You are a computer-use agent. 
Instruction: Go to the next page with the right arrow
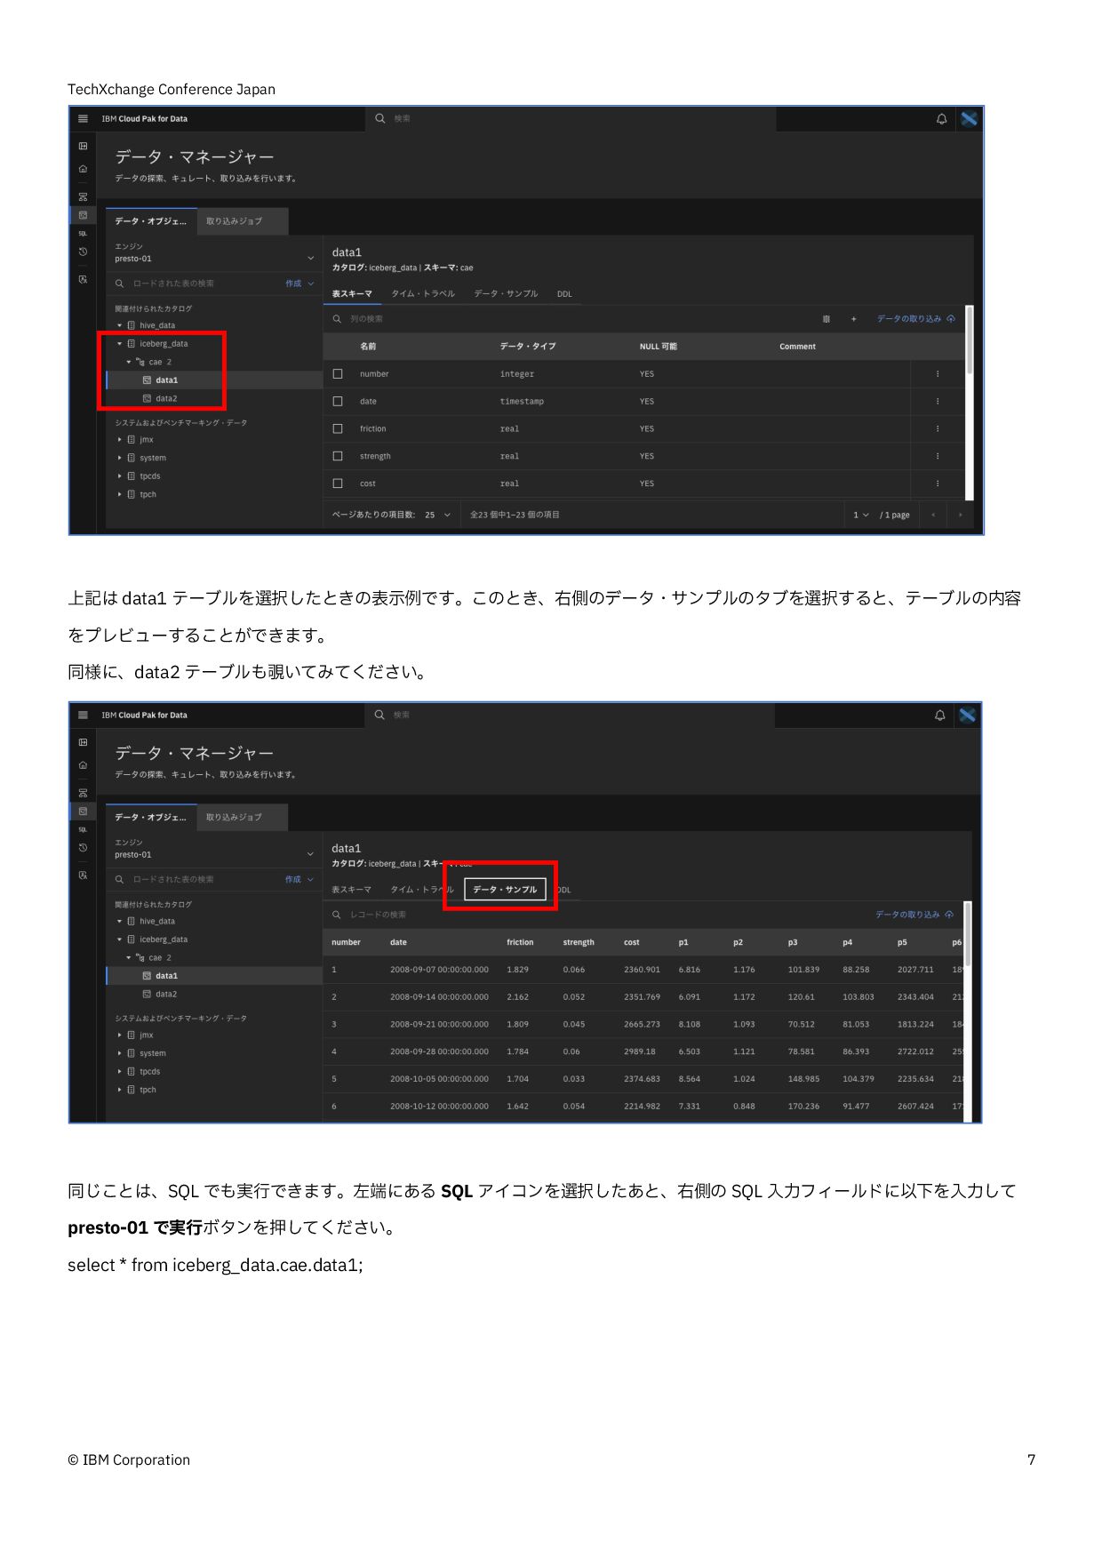click(x=960, y=515)
